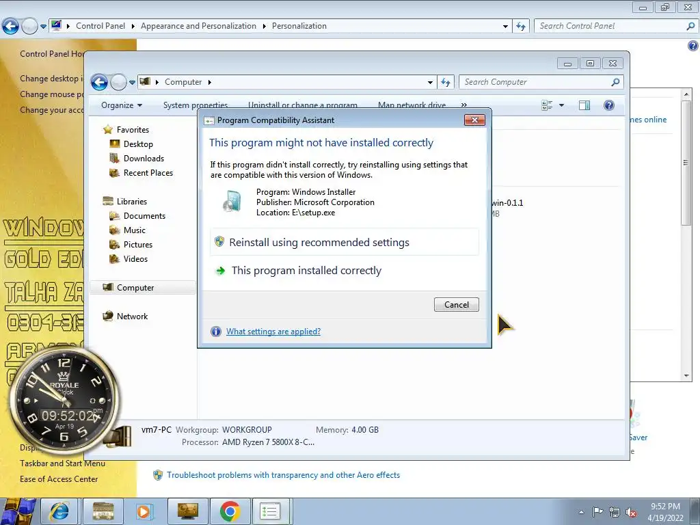The height and width of the screenshot is (525, 700).
Task: Open Control Panel help icon
Action: pos(692,46)
